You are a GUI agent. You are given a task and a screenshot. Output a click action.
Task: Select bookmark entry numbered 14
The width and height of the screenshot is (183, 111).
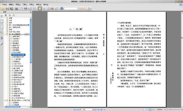click(17, 66)
